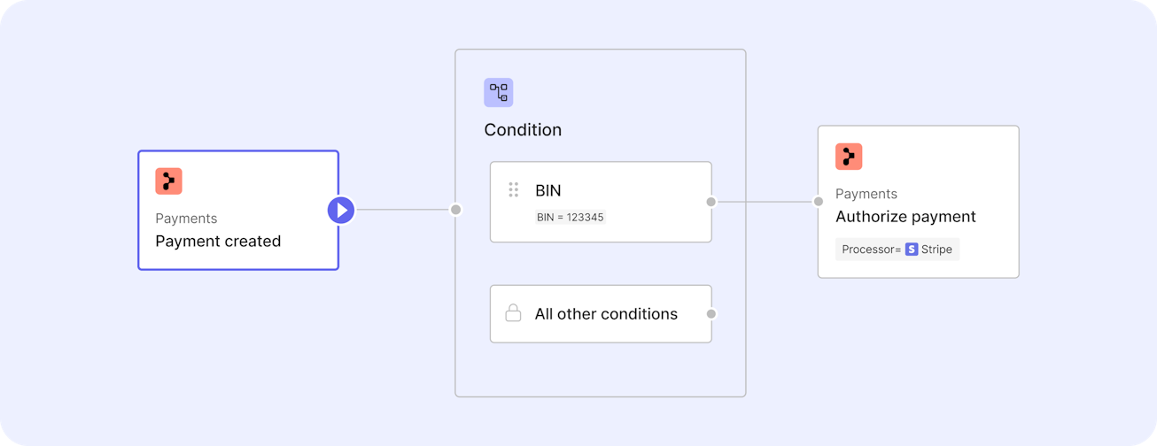Click the connector line between BIN and Authorize payment

pos(765,202)
